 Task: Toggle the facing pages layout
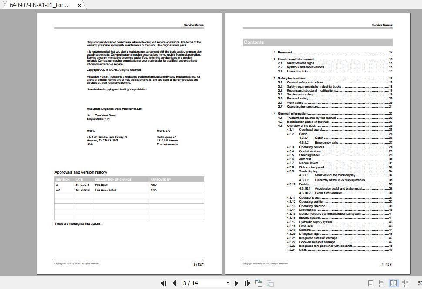coord(393,283)
